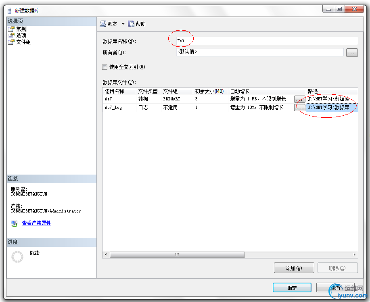Minimize the 新建数据库 window
The image size is (370, 302).
point(328,9)
